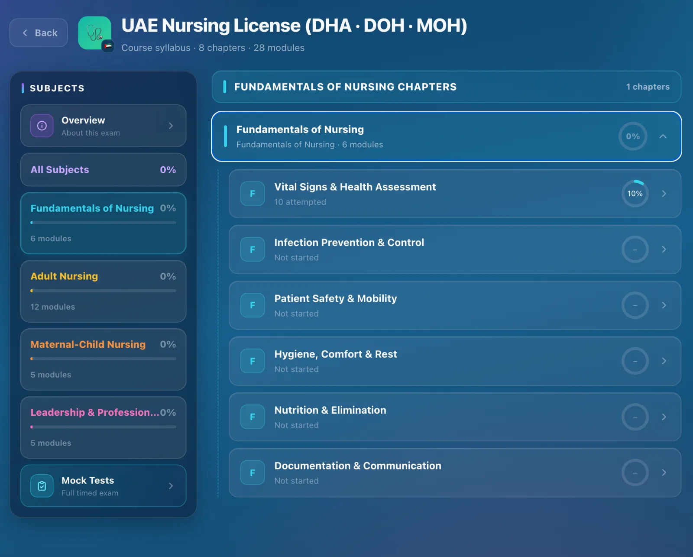The image size is (693, 557).
Task: Open chevron for Vital Signs module
Action: point(664,194)
